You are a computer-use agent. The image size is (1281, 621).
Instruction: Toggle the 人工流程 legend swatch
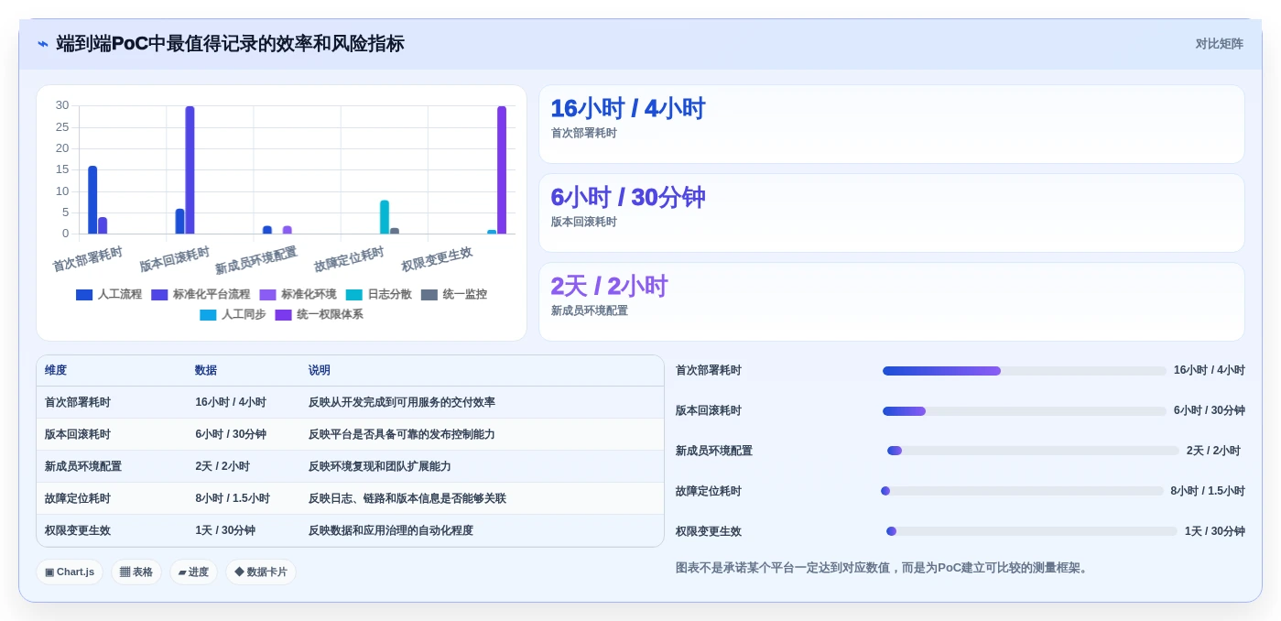coord(84,295)
